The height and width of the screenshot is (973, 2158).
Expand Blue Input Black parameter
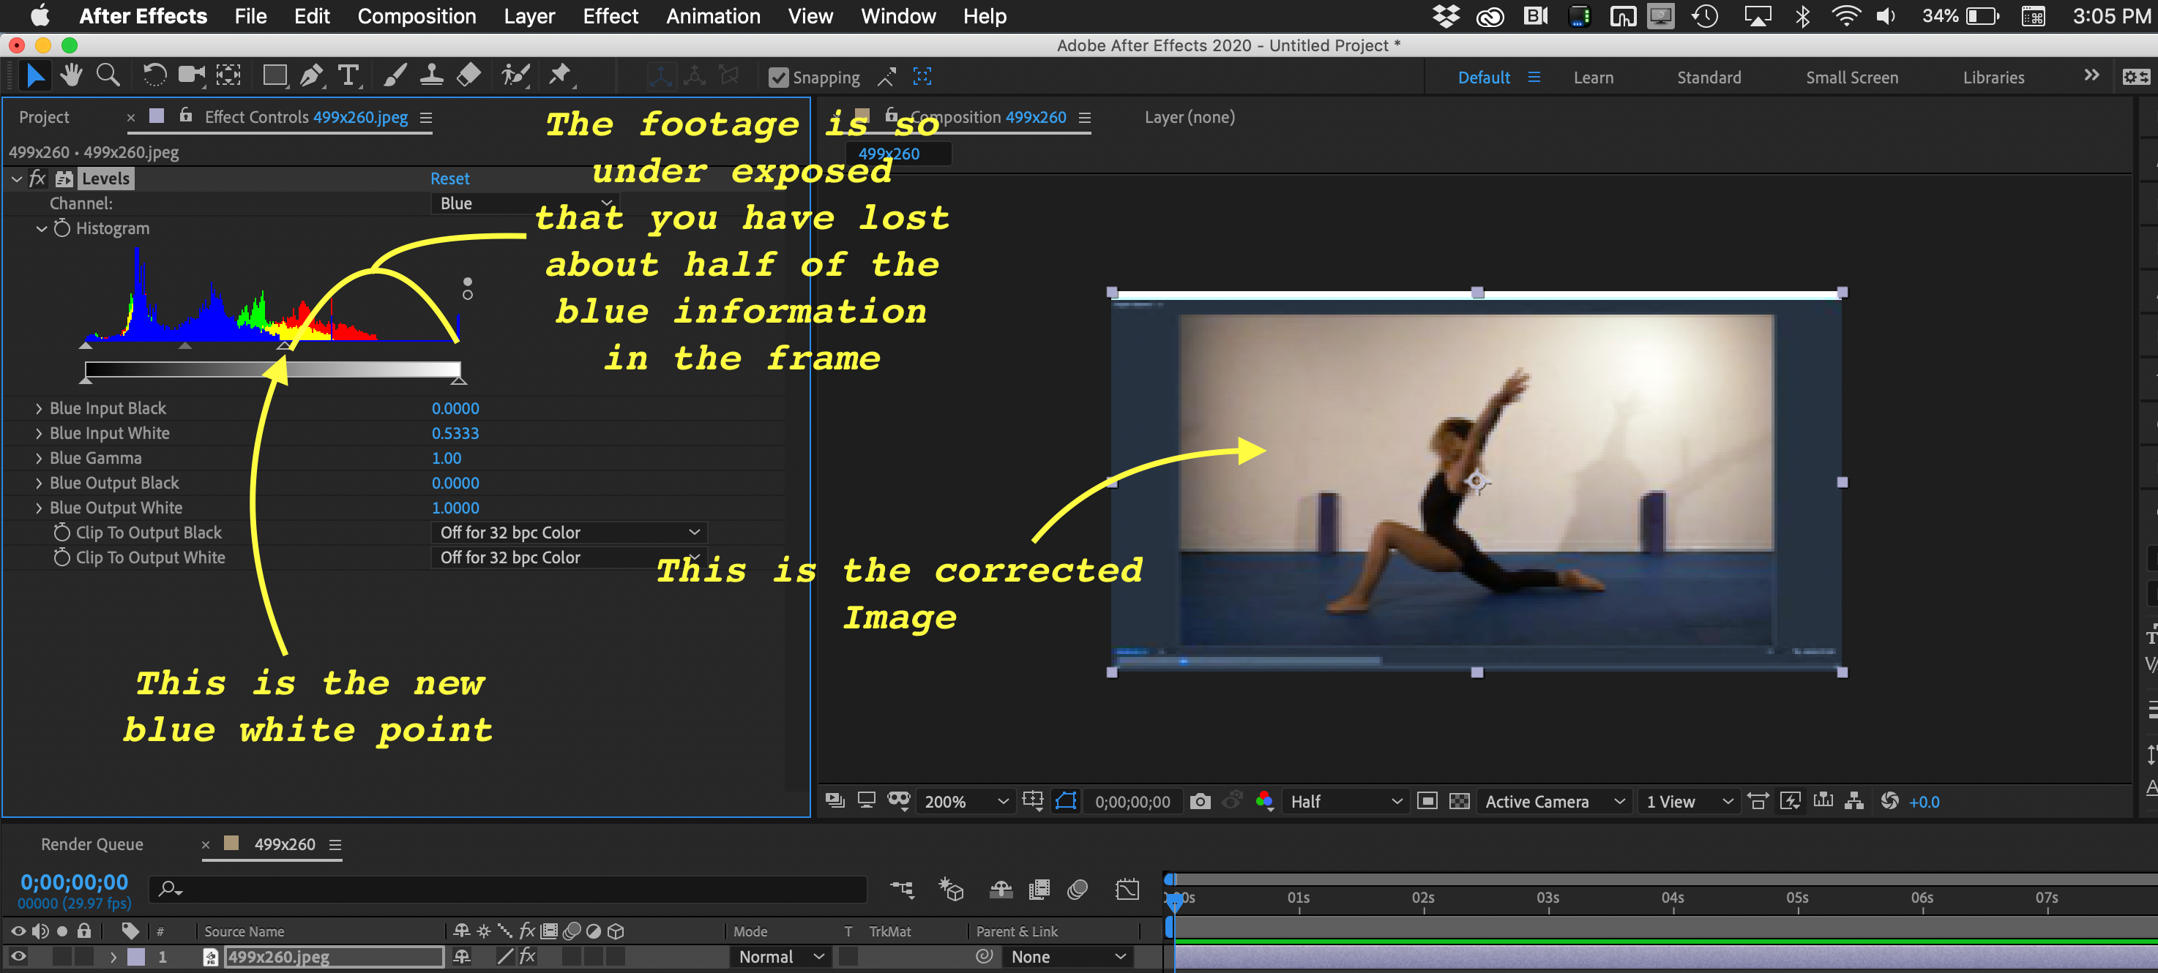[x=39, y=407]
